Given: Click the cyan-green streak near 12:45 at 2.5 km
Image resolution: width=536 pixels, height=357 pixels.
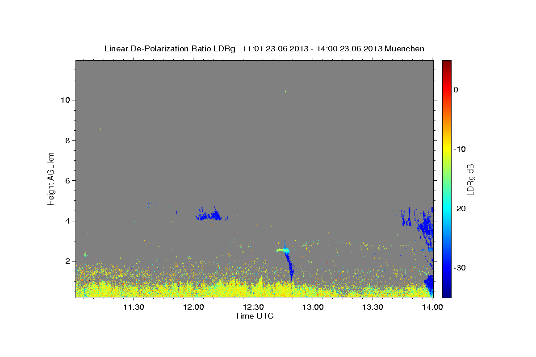Looking at the screenshot, I should coord(283,251).
